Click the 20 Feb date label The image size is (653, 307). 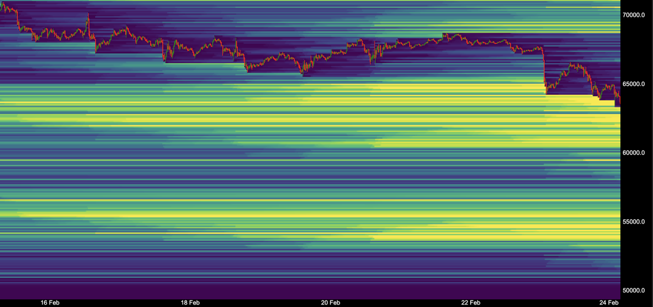click(330, 302)
